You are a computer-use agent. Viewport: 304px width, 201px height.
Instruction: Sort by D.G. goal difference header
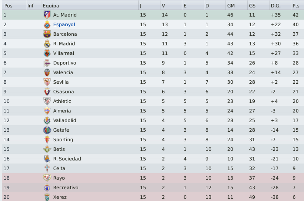[276, 6]
